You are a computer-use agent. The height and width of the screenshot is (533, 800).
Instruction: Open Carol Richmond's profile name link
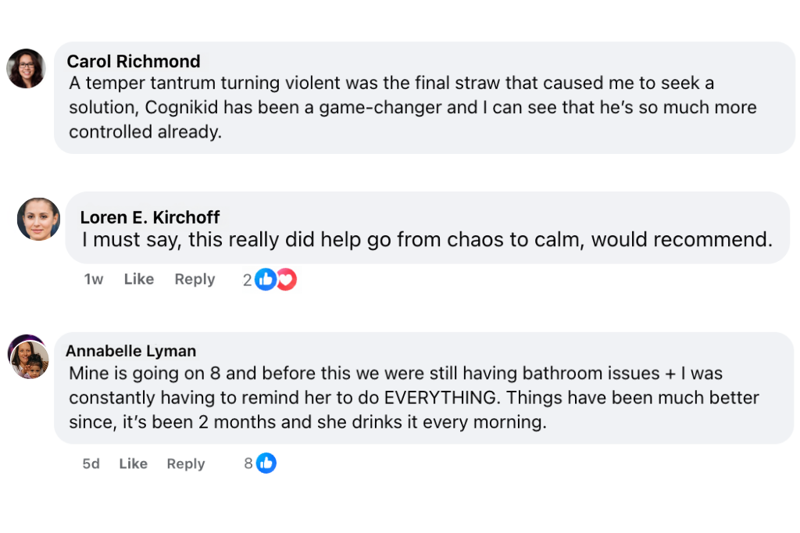(134, 61)
